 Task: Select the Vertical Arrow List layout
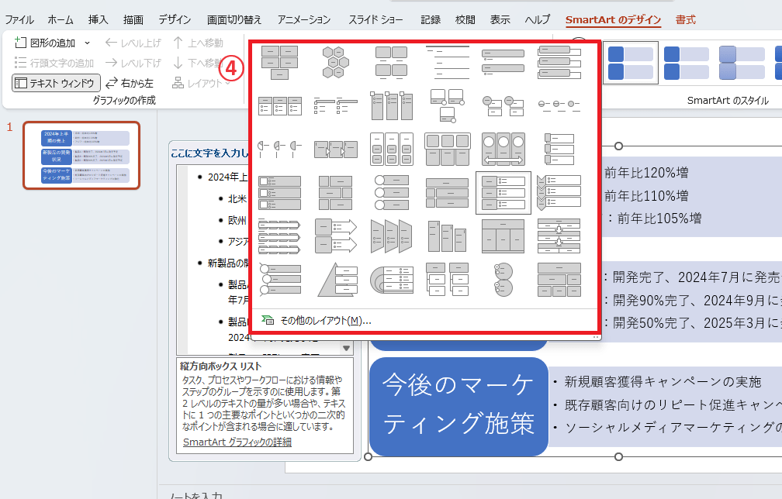336,236
